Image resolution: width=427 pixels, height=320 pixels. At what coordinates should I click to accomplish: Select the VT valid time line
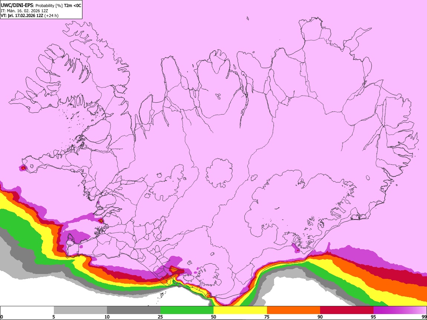[29, 16]
